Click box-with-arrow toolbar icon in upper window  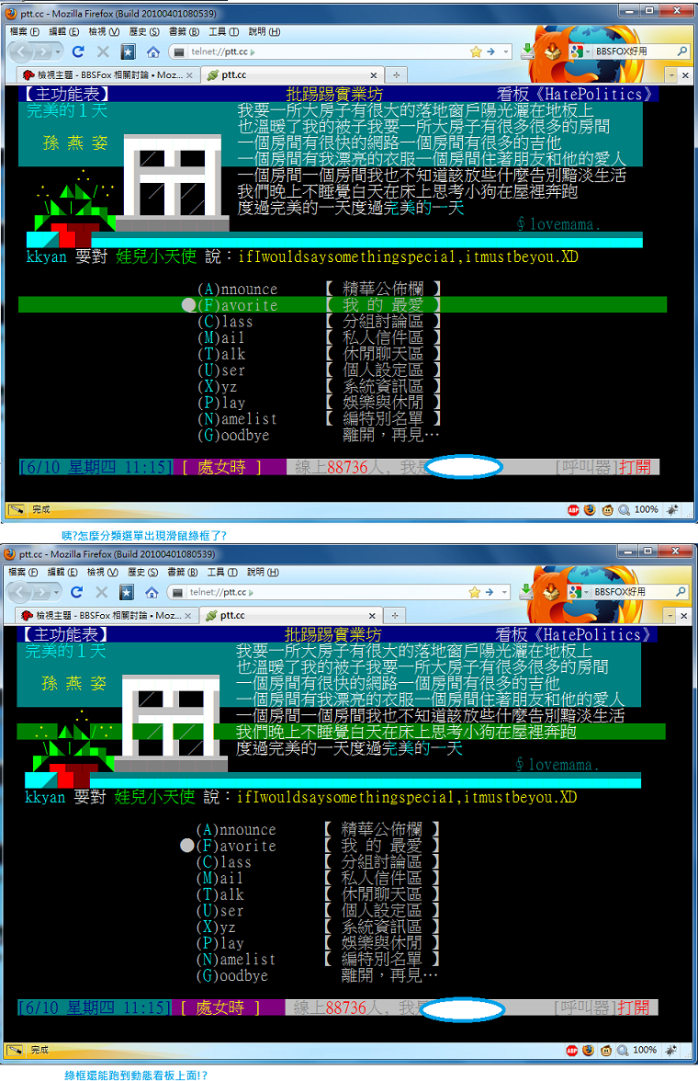552,51
